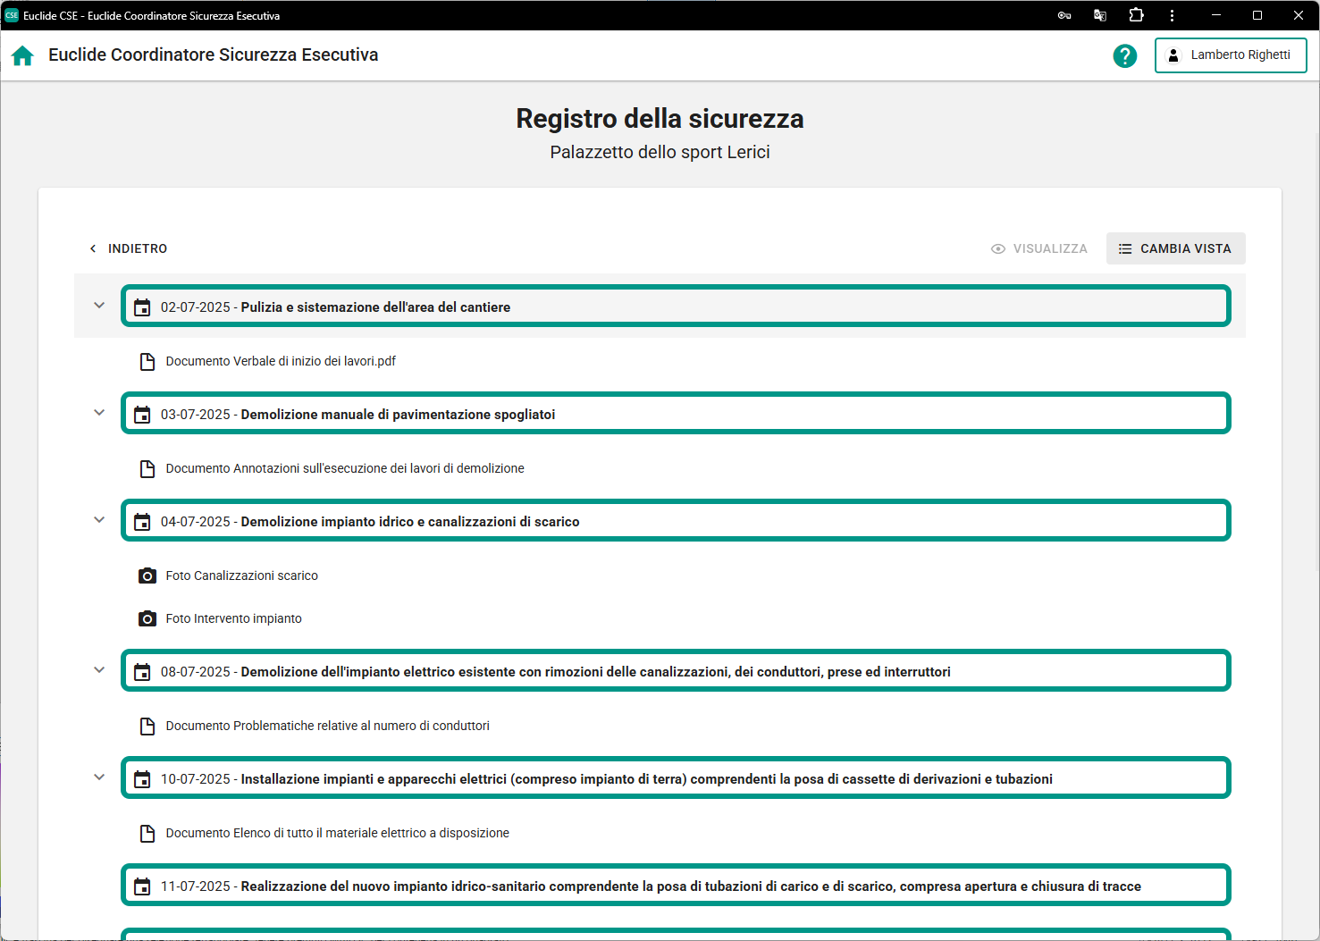
Task: Collapse the 10-07-2025 Installazione impianti chevron
Action: (x=99, y=777)
